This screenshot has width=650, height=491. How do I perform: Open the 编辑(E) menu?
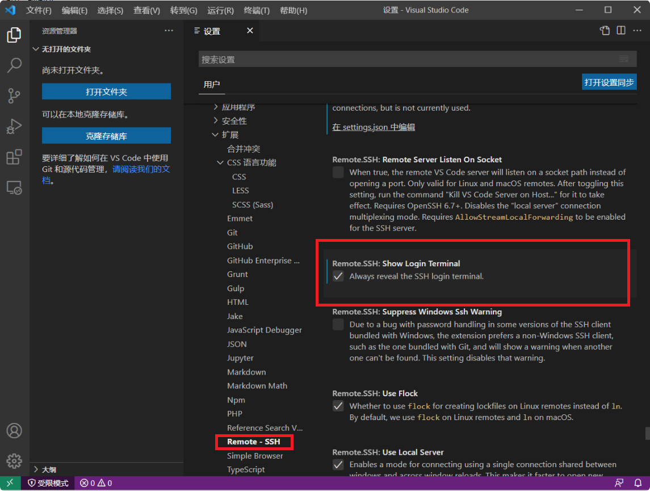[x=74, y=10]
